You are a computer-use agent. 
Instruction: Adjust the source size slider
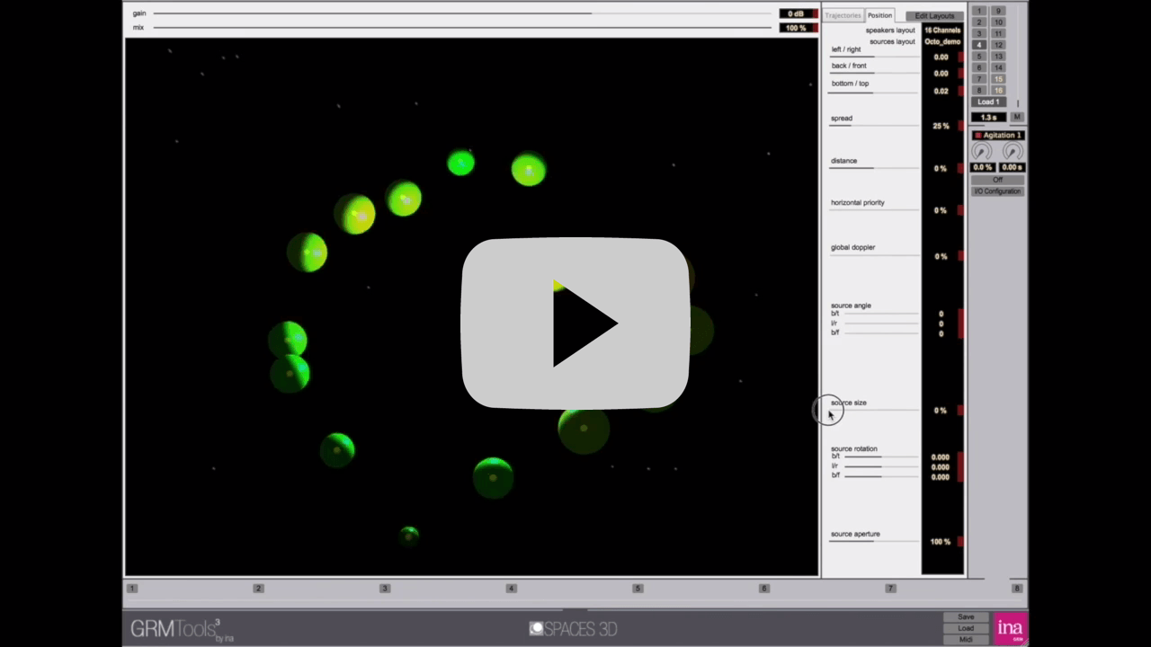[874, 410]
